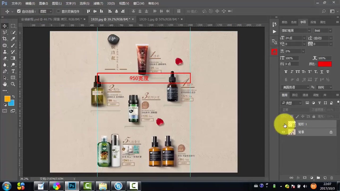
Task: Toggle Strikethrough text style
Action: 328,72
